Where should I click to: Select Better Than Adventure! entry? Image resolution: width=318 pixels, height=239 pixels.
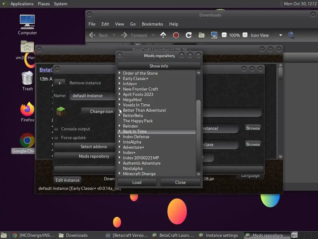click(x=144, y=110)
